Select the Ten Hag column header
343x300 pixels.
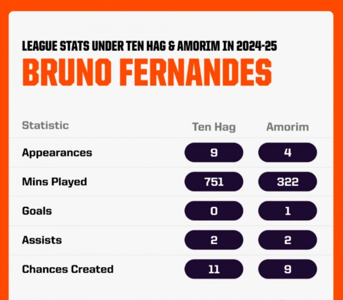pyautogui.click(x=214, y=127)
